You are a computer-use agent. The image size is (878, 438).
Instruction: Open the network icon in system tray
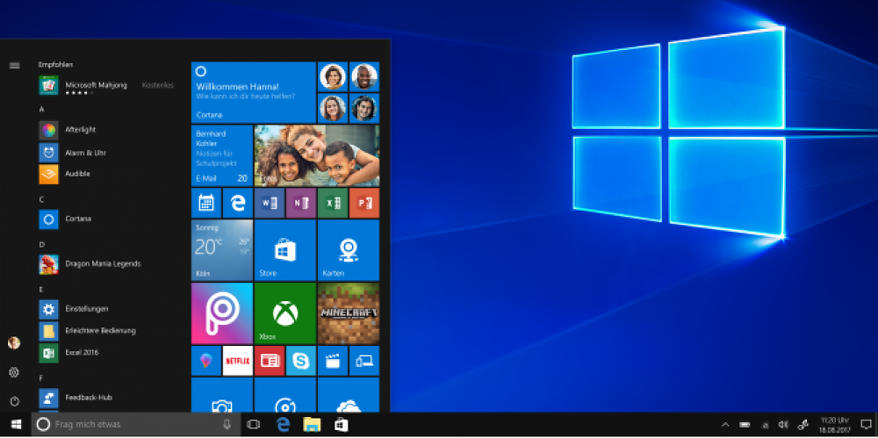(x=765, y=425)
